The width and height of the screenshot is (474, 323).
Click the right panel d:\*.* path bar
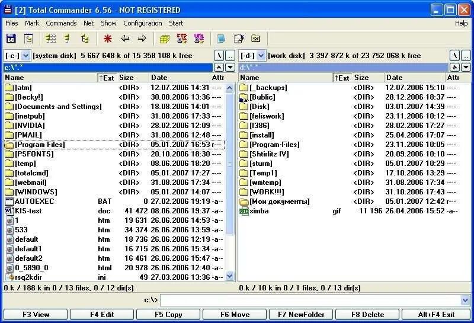coord(344,67)
